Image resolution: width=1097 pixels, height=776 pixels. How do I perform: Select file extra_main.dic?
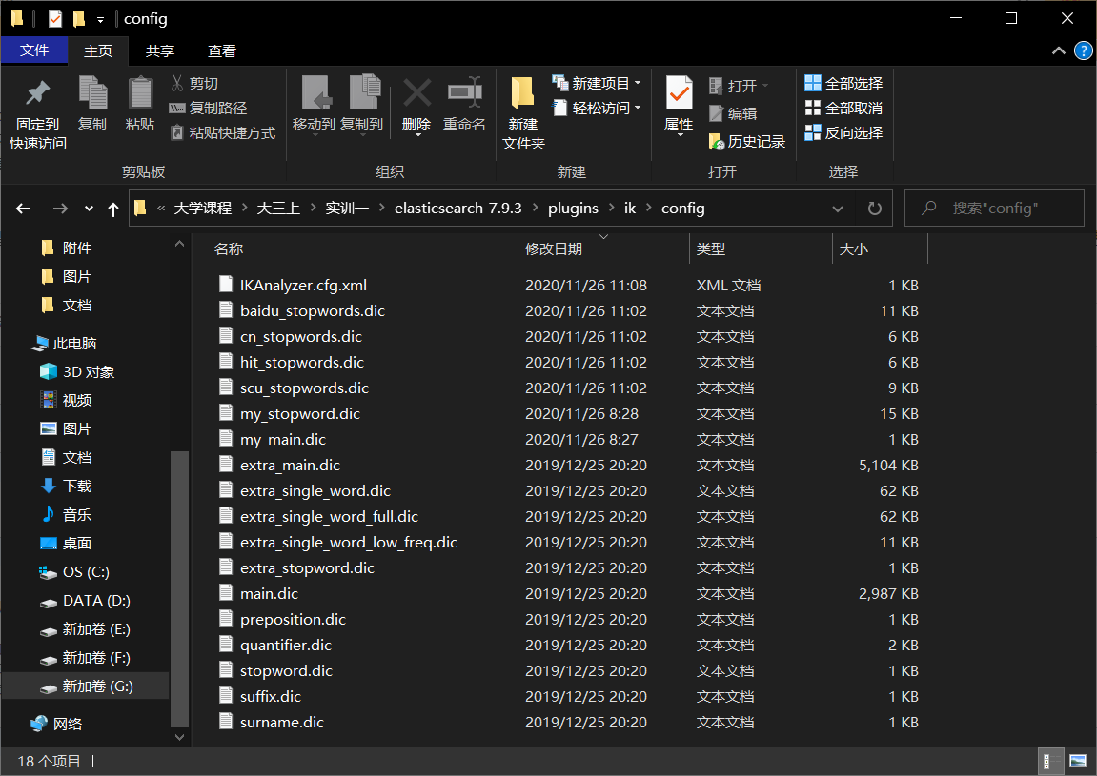coord(290,466)
